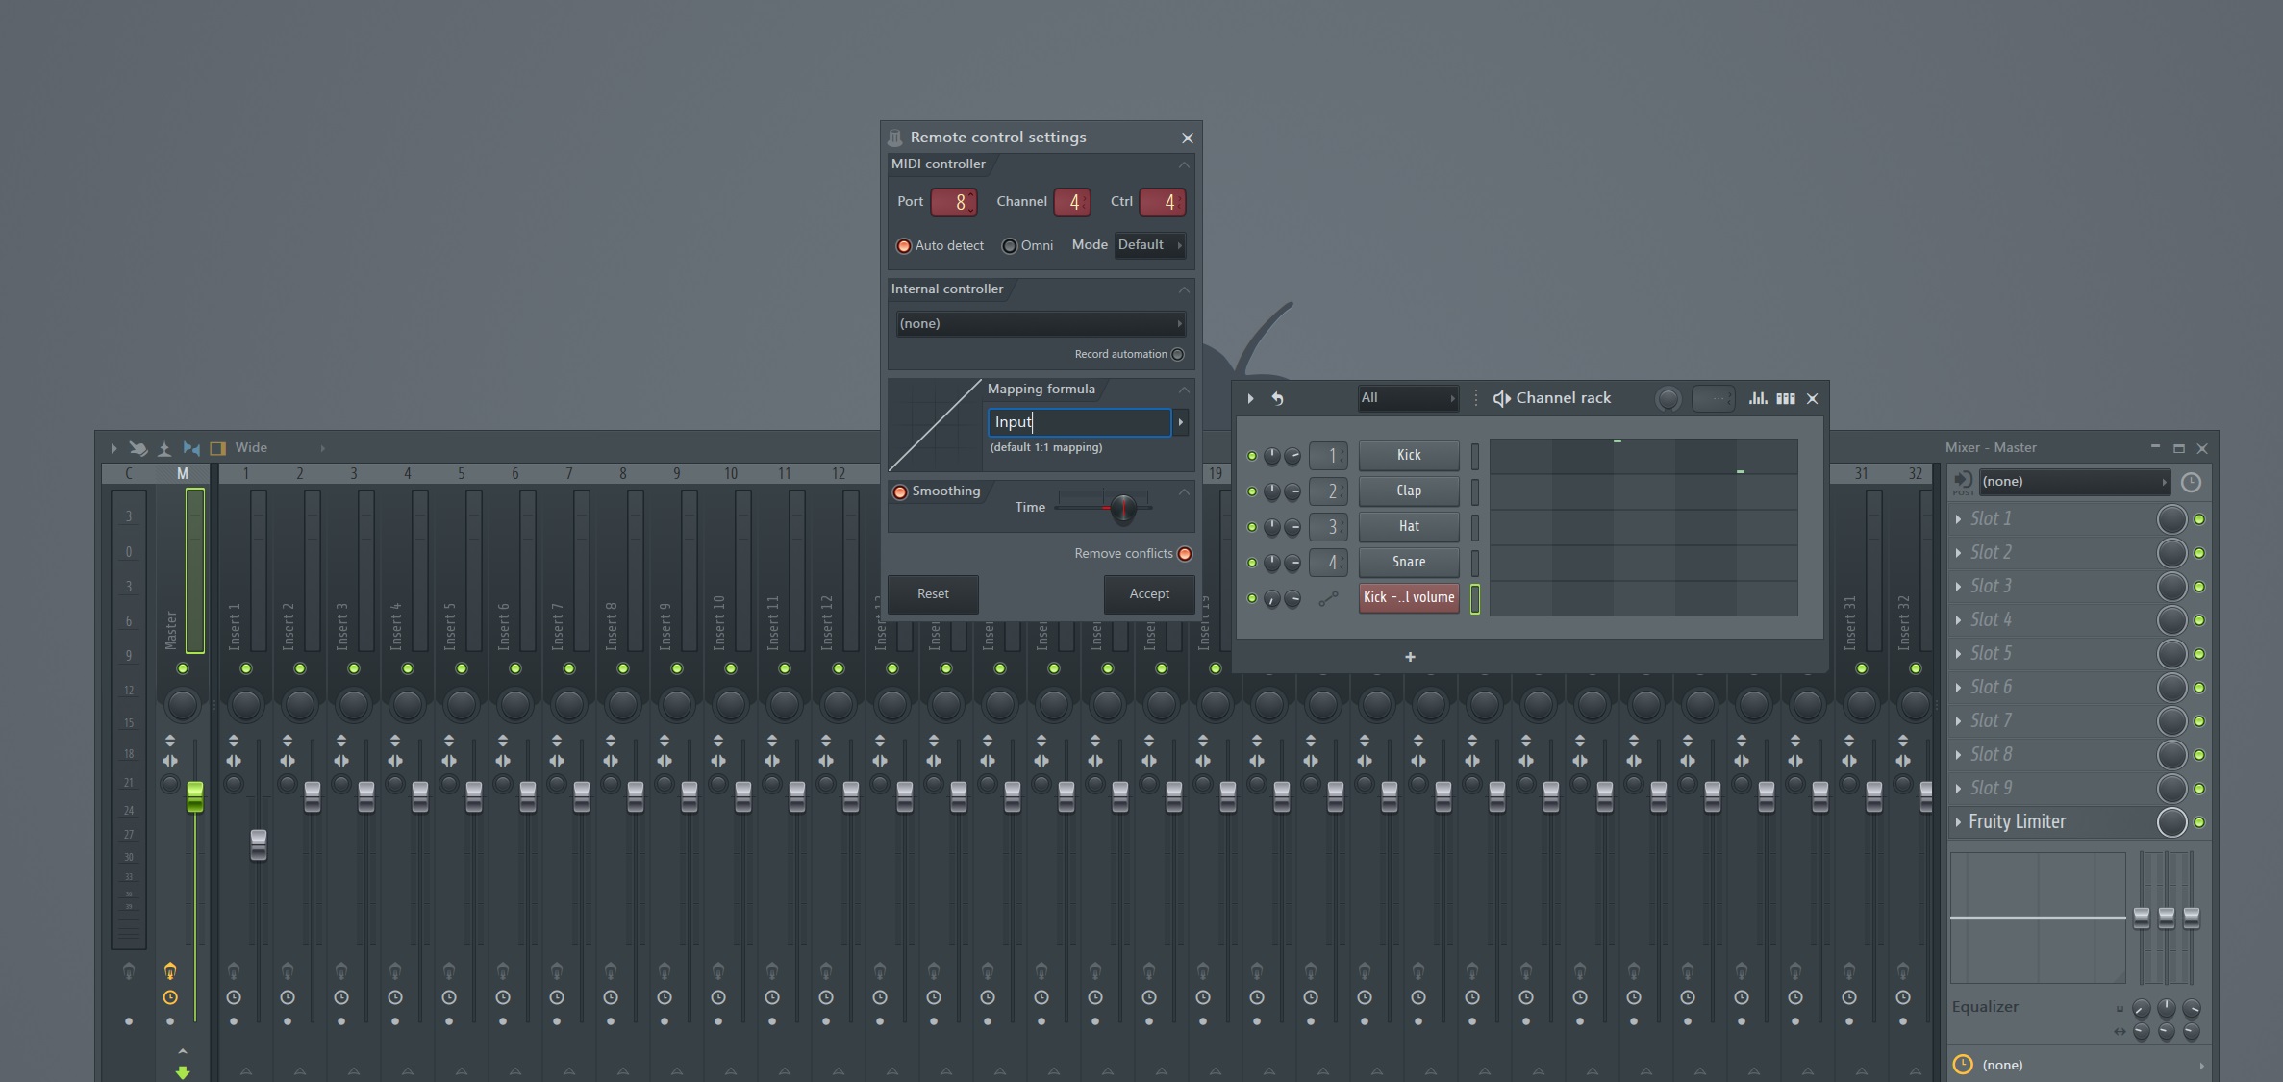
Task: Add a channel with the plus button
Action: point(1410,657)
